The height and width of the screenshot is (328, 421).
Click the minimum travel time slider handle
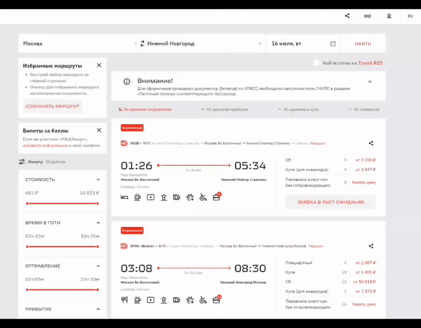pyautogui.click(x=27, y=247)
